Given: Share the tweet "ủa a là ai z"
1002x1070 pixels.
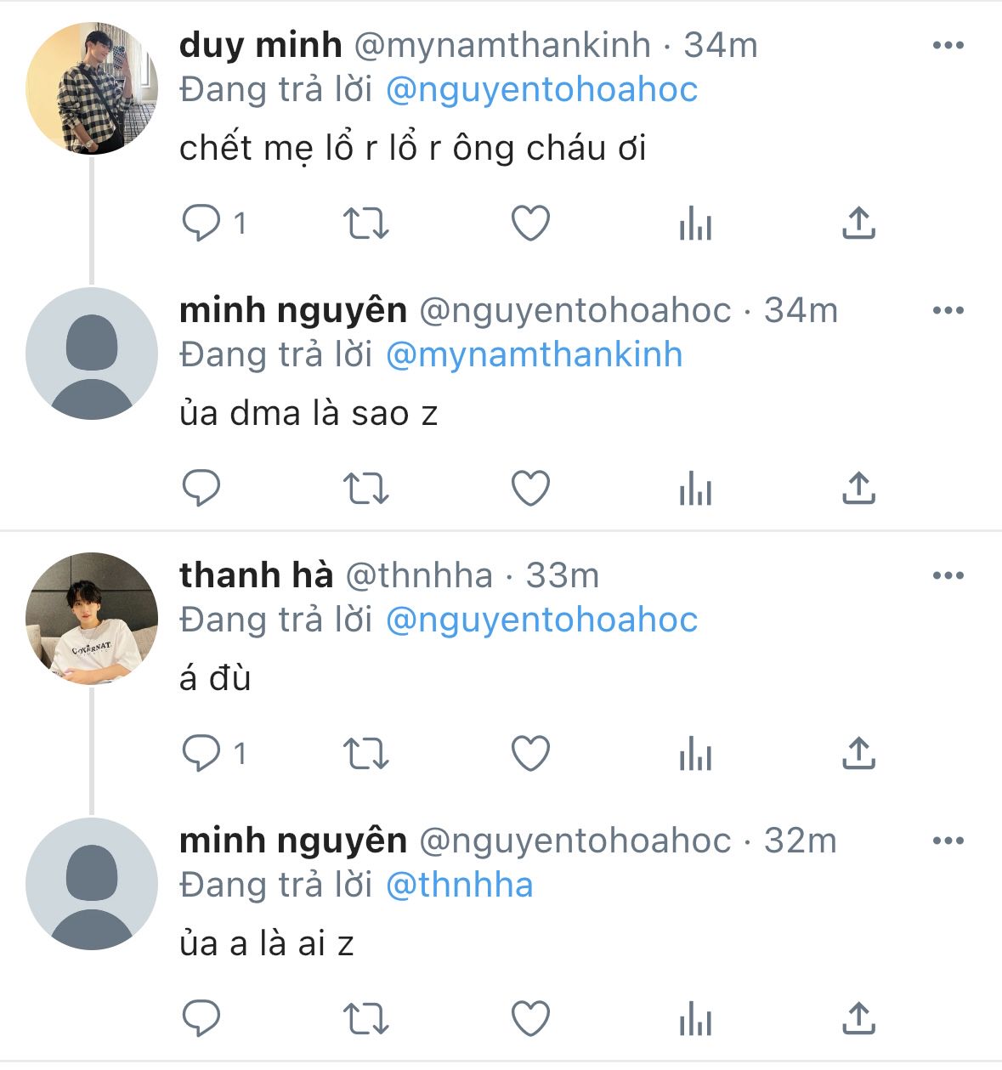Looking at the screenshot, I should point(858,1018).
